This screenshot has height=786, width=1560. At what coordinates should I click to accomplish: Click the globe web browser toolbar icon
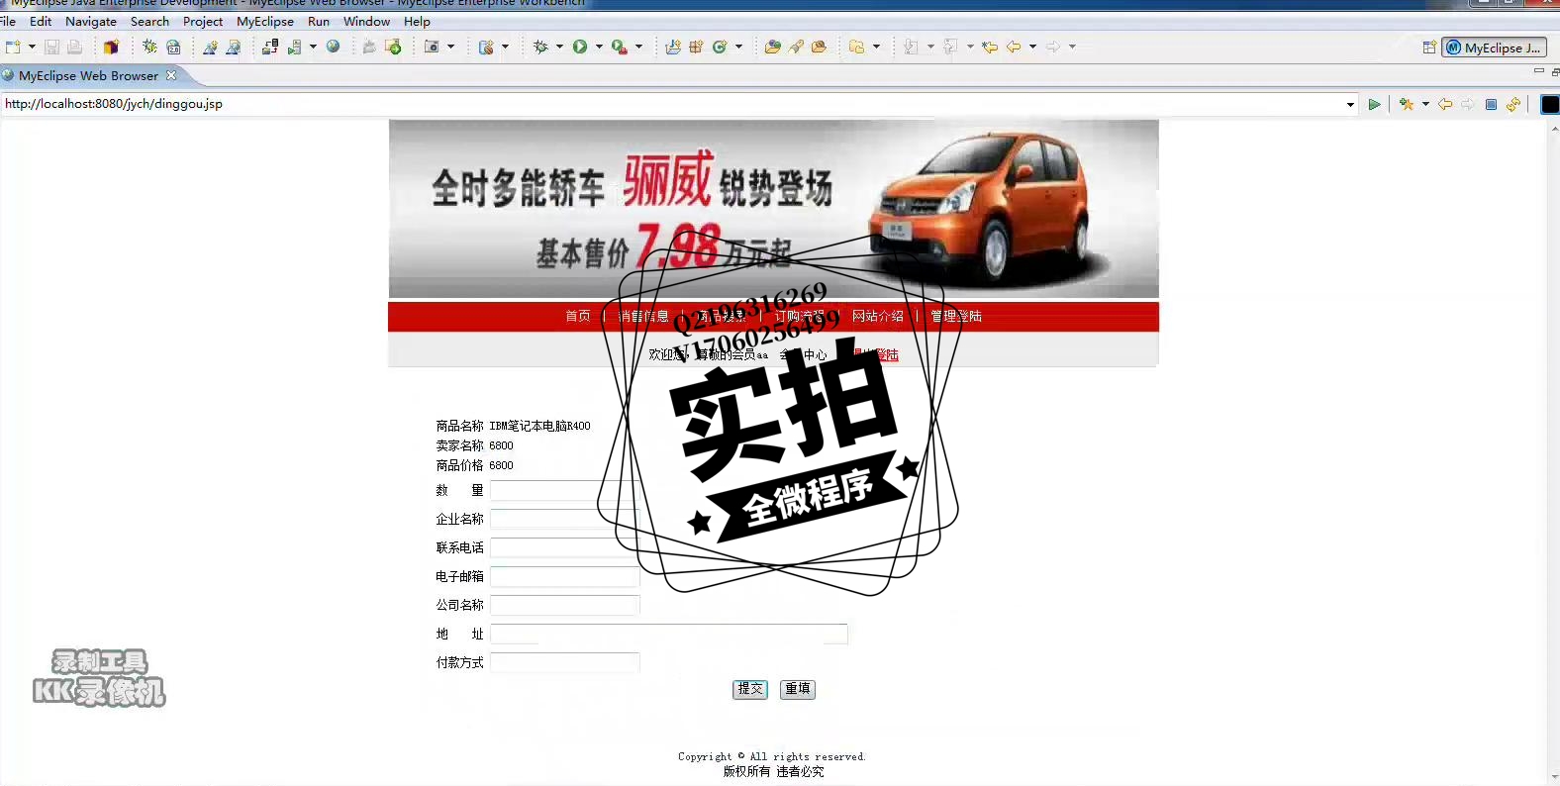tap(334, 47)
